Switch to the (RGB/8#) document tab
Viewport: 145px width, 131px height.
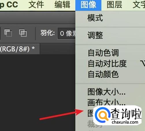(x=20, y=49)
